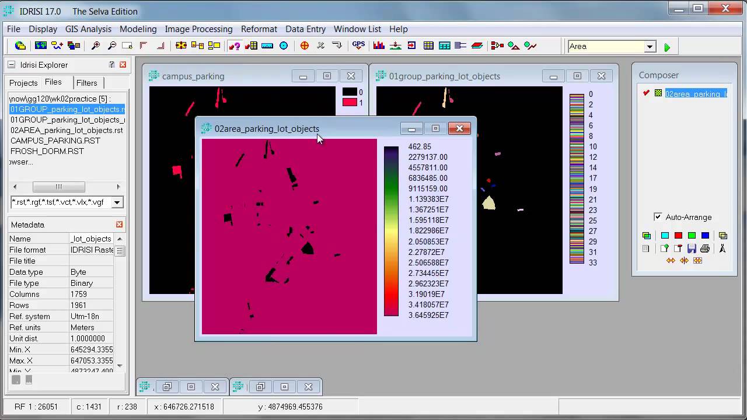Screen dimensions: 747x420
Task: Open the GIS Analysis menu
Action: pos(88,29)
